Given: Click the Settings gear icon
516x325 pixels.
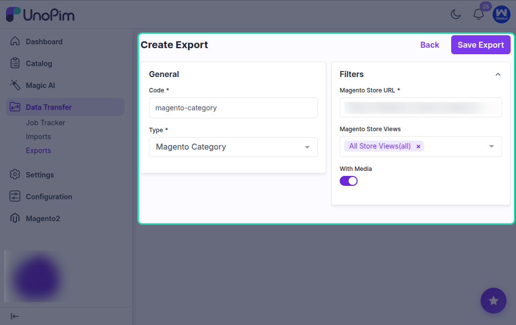Looking at the screenshot, I should pos(15,174).
